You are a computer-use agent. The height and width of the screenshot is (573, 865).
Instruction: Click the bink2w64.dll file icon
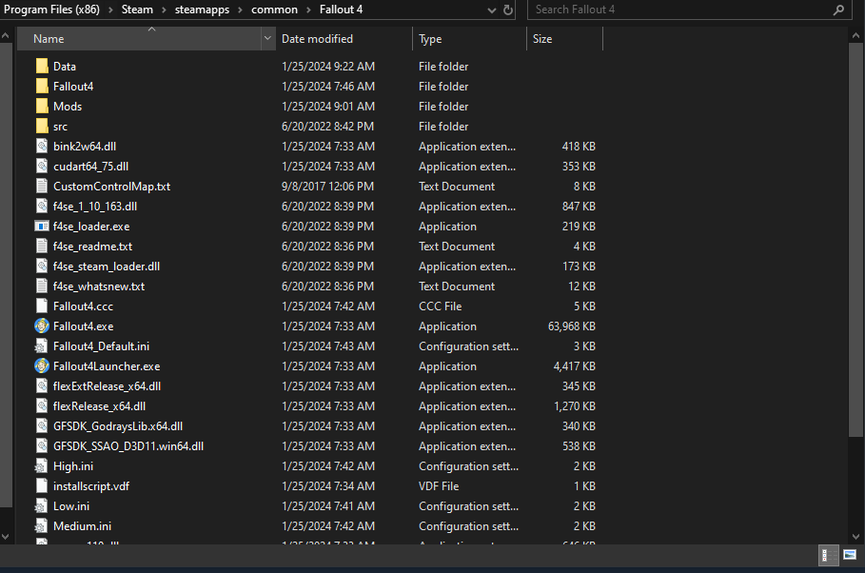(x=42, y=147)
